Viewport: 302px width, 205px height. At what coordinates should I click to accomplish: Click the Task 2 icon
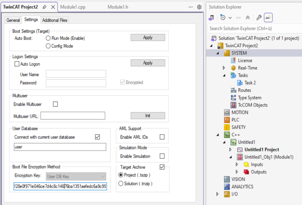240,83
